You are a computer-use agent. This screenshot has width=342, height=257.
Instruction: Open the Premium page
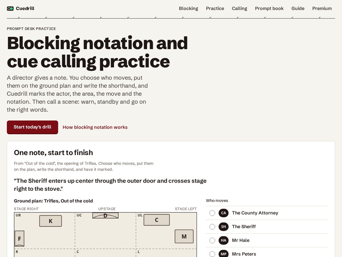click(x=322, y=9)
